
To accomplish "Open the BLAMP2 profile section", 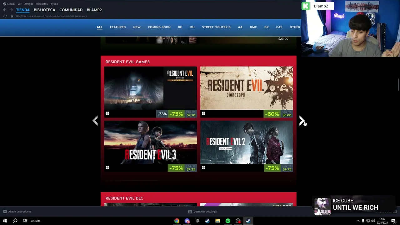I will (x=94, y=10).
